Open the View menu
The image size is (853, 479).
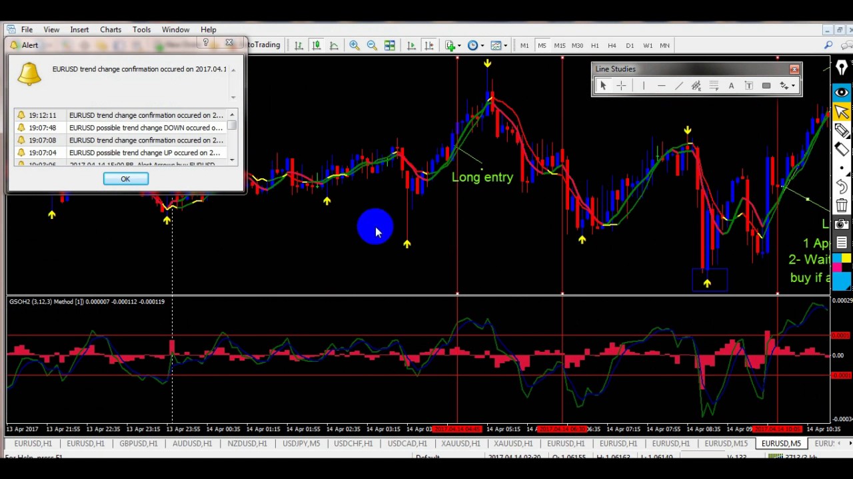(x=51, y=29)
